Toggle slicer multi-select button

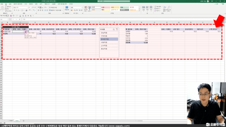coord(113,29)
